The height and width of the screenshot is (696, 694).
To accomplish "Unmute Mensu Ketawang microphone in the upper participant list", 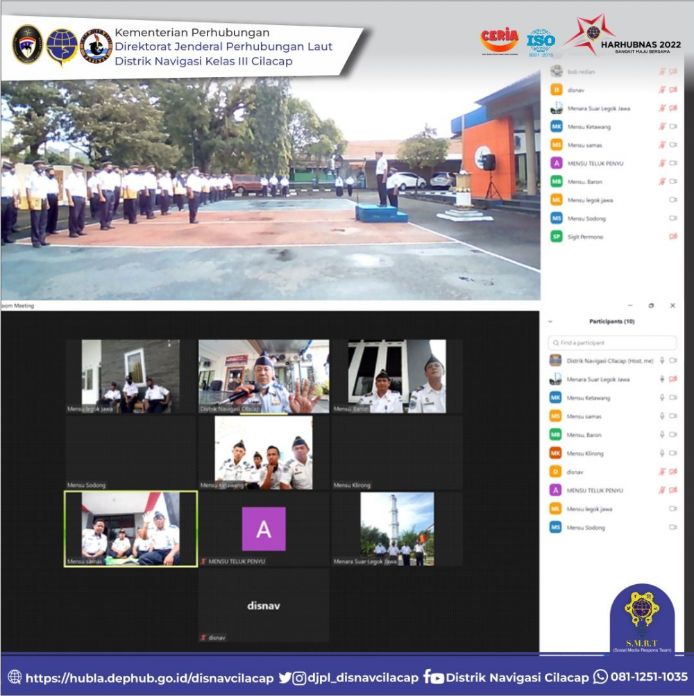I will [662, 126].
